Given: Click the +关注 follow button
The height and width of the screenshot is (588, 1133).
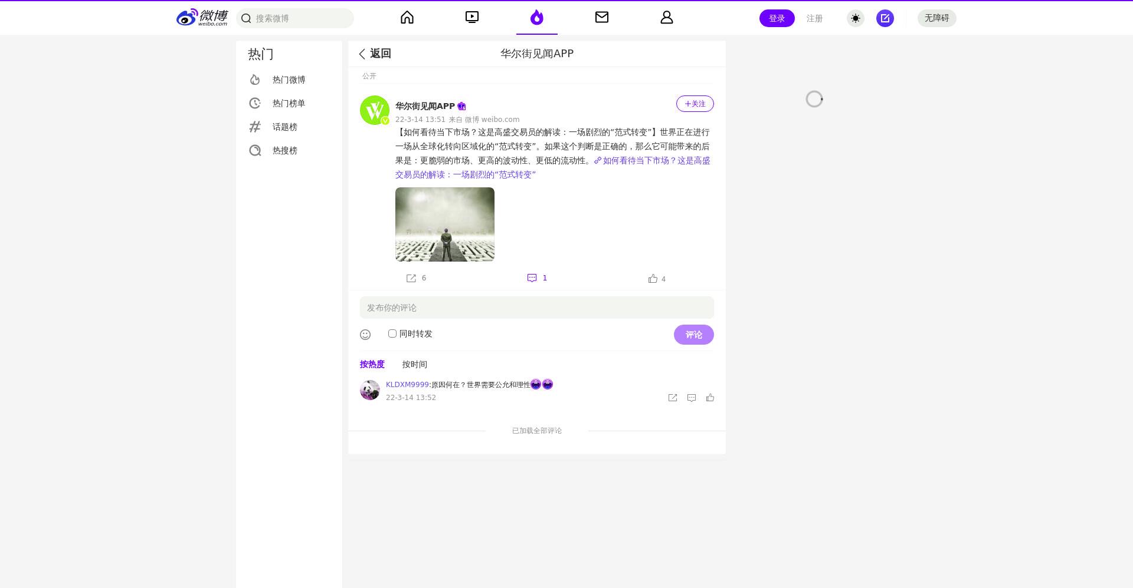Looking at the screenshot, I should pos(695,104).
